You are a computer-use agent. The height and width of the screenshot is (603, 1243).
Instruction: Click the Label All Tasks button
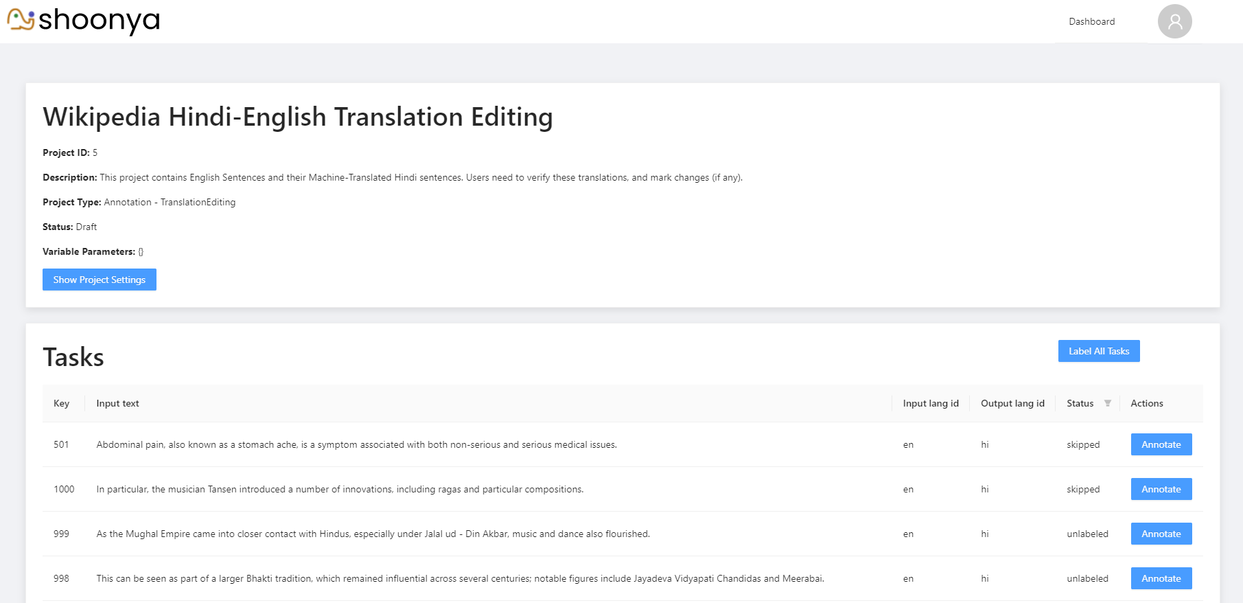point(1098,351)
